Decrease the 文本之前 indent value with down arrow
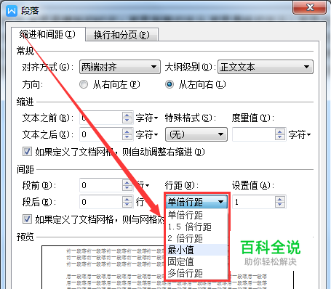Image resolution: width=331 pixels, height=289 pixels. tap(127, 121)
